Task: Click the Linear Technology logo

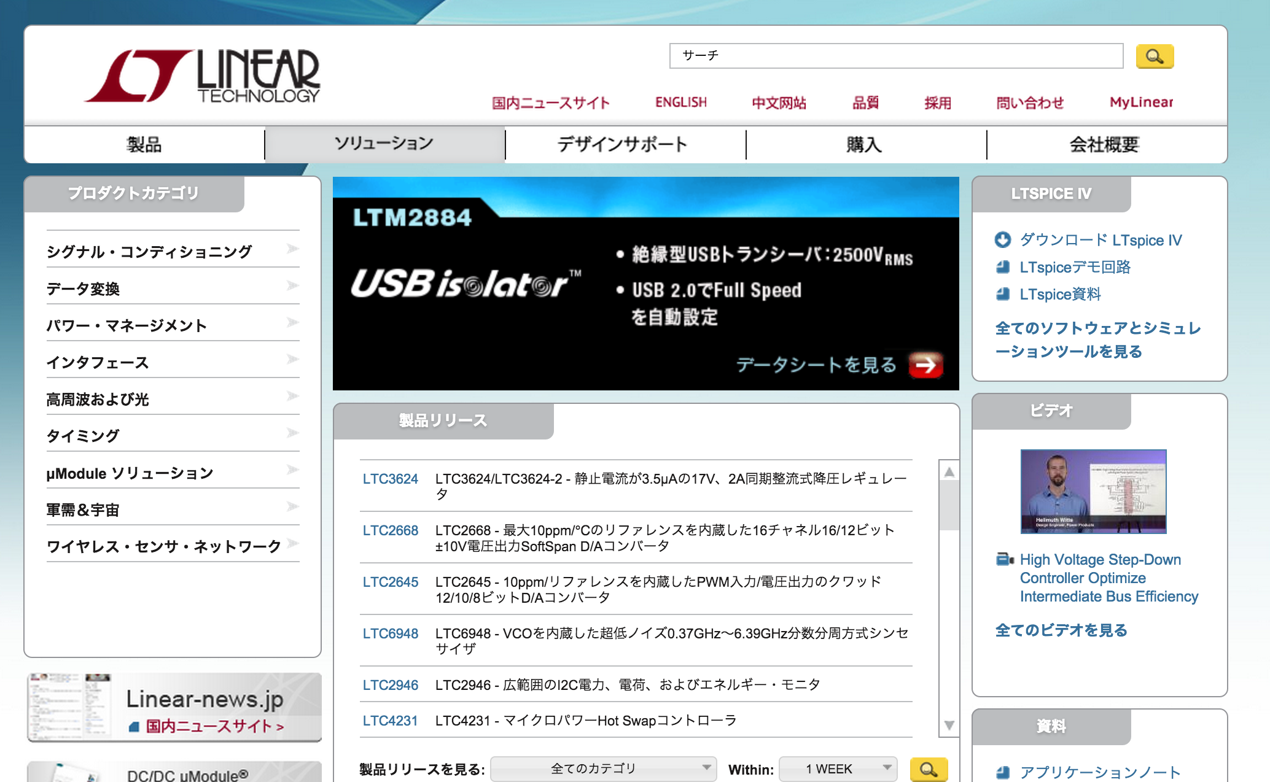Action: [x=202, y=76]
